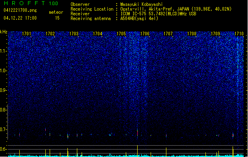Select Ogata-vill. Akita-Pref. JAPAN location text
This screenshot has width=248, height=157.
176,9
